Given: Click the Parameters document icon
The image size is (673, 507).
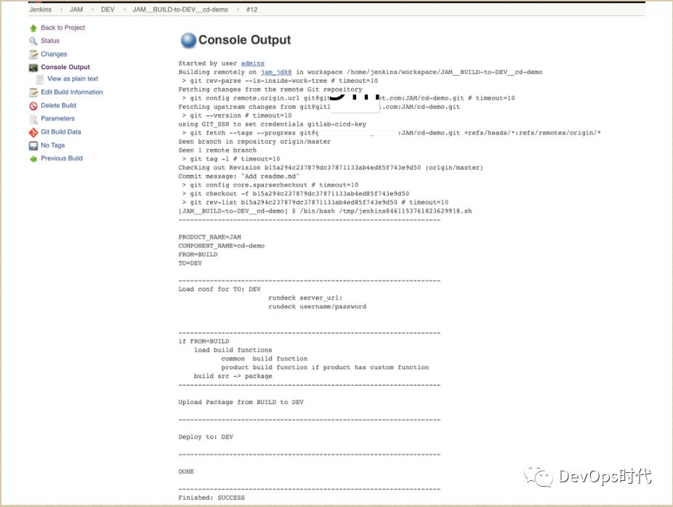Looking at the screenshot, I should (33, 119).
